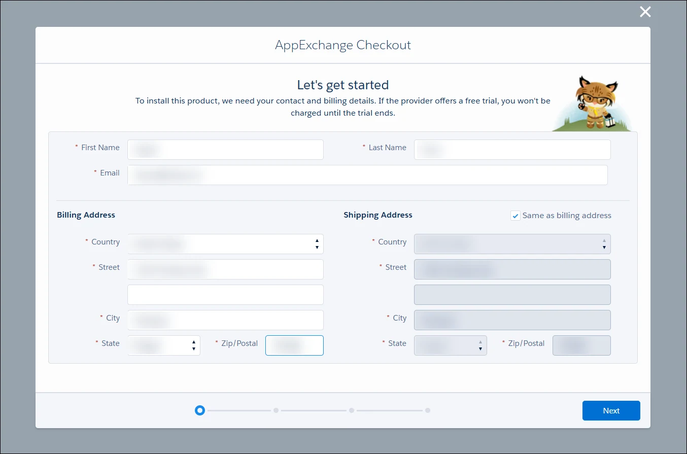The height and width of the screenshot is (454, 687).
Task: Click the billing City field
Action: [x=225, y=320]
